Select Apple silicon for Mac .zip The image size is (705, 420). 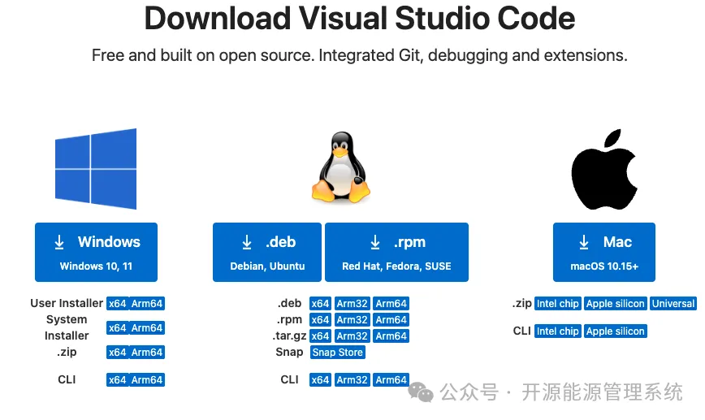(616, 304)
